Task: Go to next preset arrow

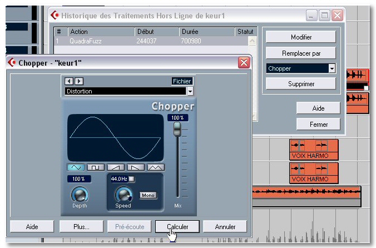Action: (79, 81)
